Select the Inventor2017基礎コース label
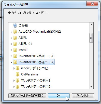The width and height of the screenshot is (101, 104). (x=36, y=56)
